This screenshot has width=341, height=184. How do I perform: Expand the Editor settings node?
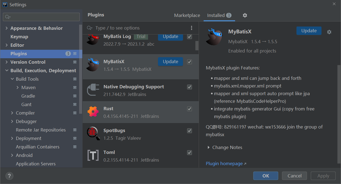click(x=7, y=45)
